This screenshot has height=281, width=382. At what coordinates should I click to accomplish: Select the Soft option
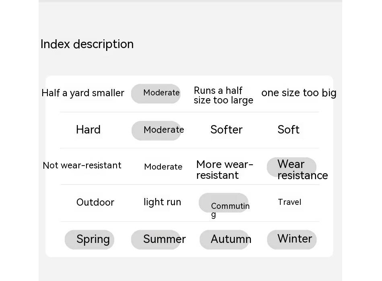(288, 129)
